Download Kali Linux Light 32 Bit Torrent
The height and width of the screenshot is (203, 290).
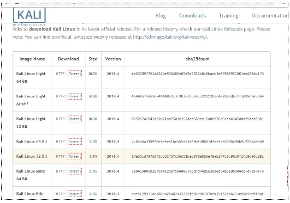(x=75, y=119)
